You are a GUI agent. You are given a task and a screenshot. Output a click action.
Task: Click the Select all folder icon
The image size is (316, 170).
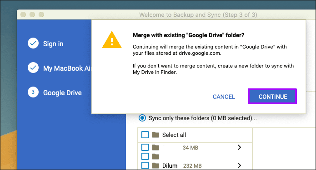155,135
